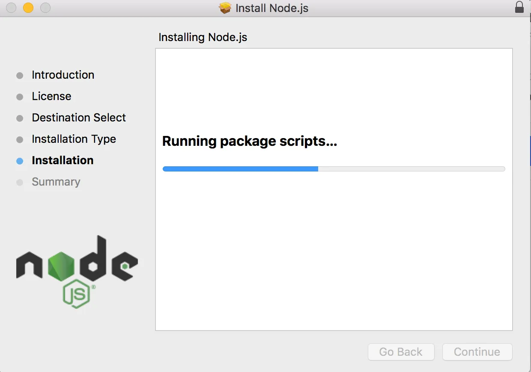The image size is (531, 372).
Task: Click the Continue button
Action: coord(477,352)
